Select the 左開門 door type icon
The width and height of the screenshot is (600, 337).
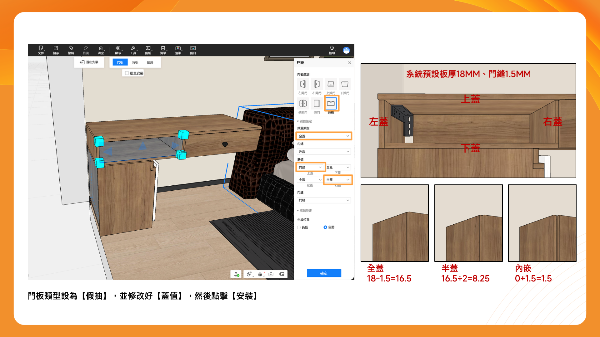[x=302, y=84]
